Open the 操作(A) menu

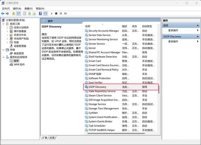[17, 8]
